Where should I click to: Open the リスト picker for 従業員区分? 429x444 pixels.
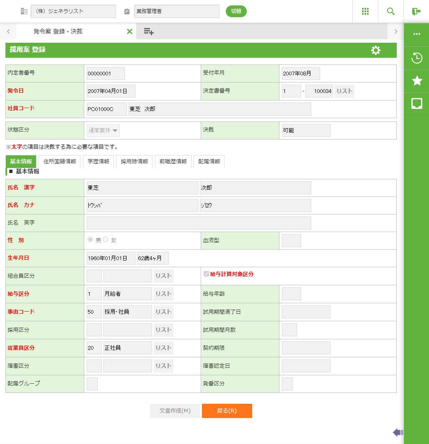pos(163,348)
